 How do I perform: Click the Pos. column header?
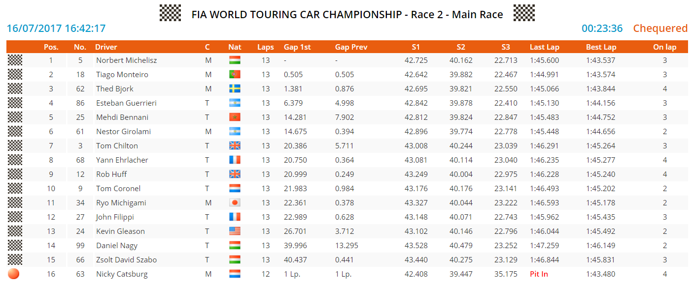(51, 47)
